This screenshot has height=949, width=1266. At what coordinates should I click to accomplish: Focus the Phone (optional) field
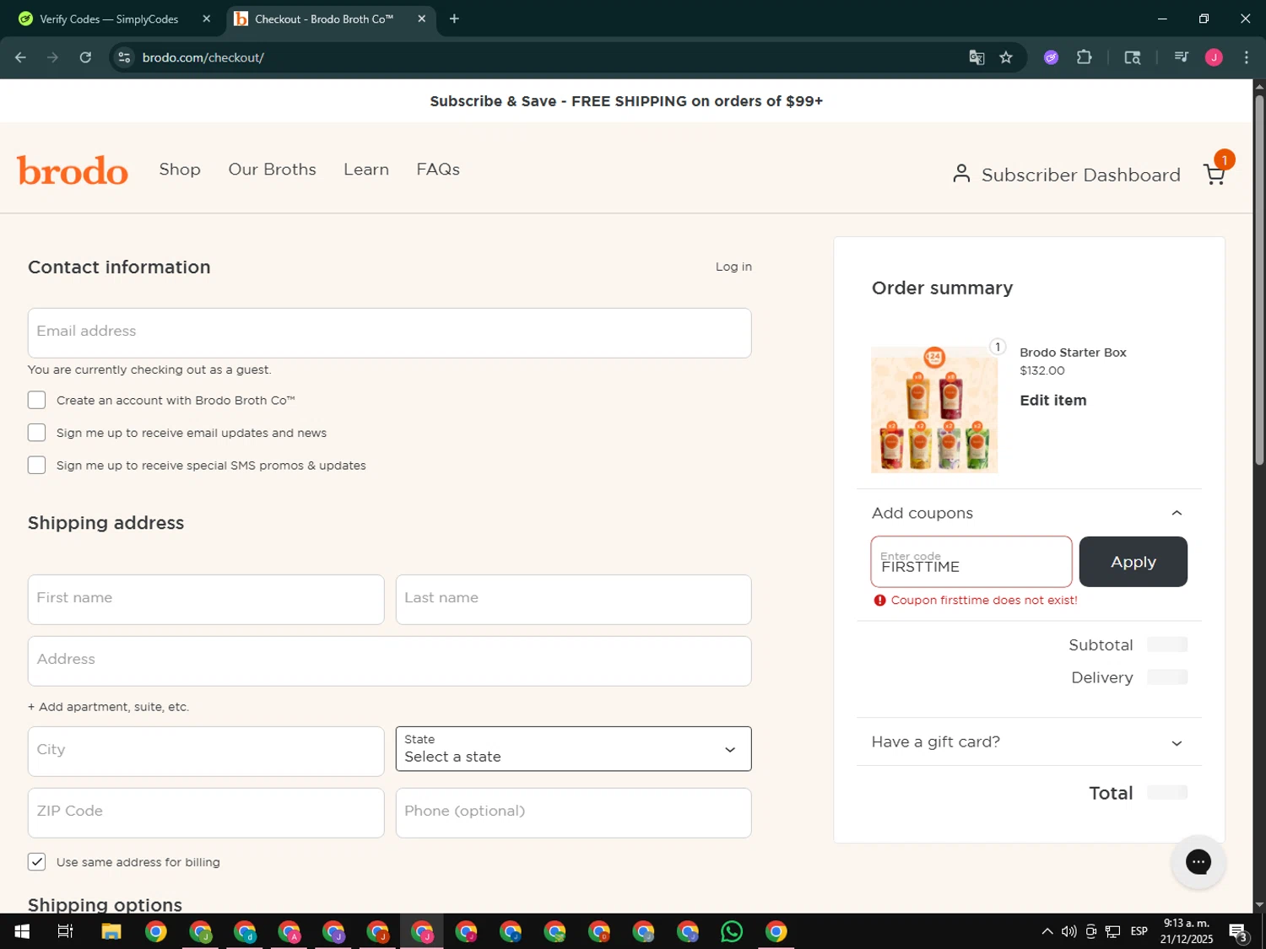[x=573, y=812]
